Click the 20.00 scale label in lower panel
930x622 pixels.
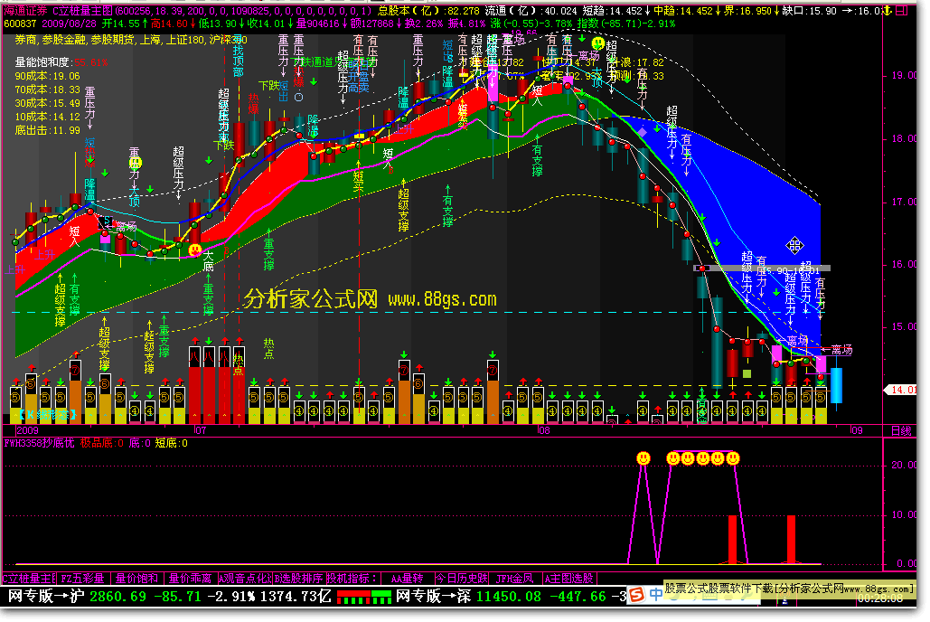point(903,465)
